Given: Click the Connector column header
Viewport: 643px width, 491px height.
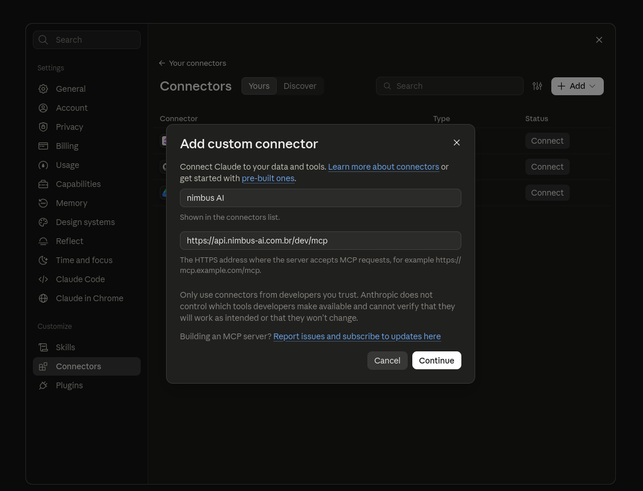Looking at the screenshot, I should pos(179,118).
